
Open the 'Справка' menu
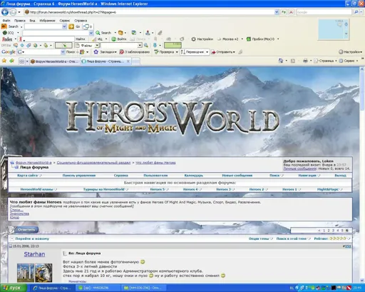tap(81, 21)
